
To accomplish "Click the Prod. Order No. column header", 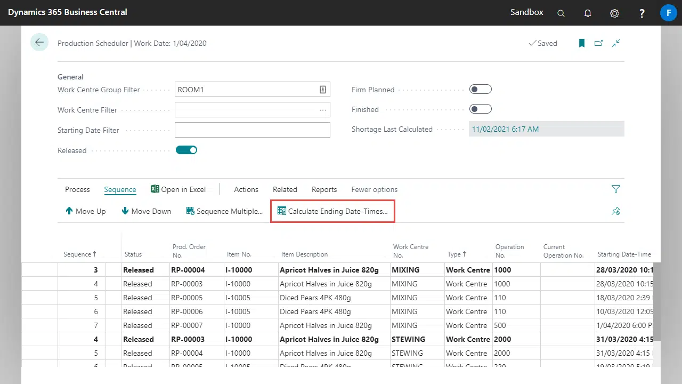I will tap(189, 251).
